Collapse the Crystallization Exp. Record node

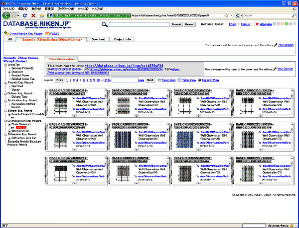coord(5,121)
